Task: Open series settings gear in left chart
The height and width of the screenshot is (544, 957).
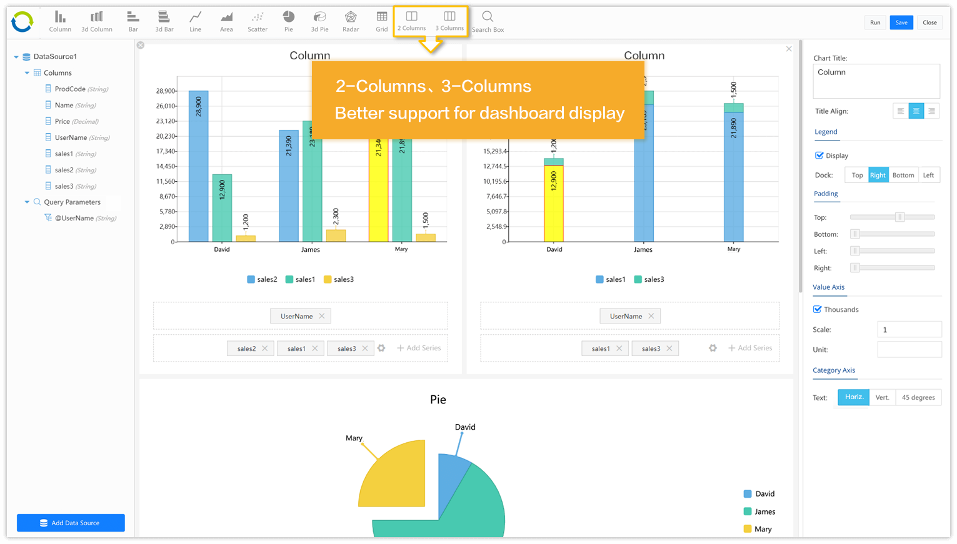Action: (381, 348)
